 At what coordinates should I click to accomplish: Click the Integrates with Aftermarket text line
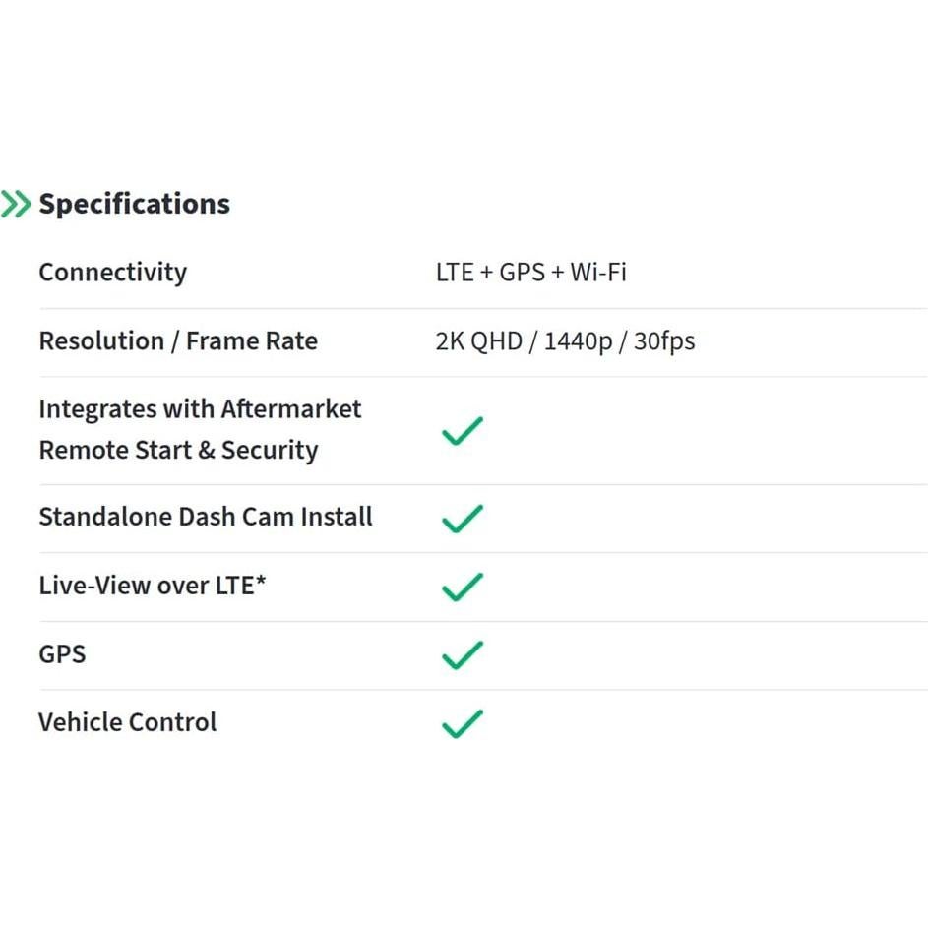pos(200,409)
